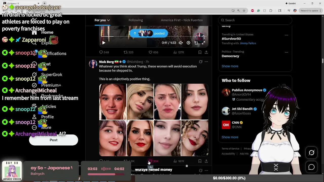Open the Grok floating button
Screen dimensions: 324x182
pos(311,152)
